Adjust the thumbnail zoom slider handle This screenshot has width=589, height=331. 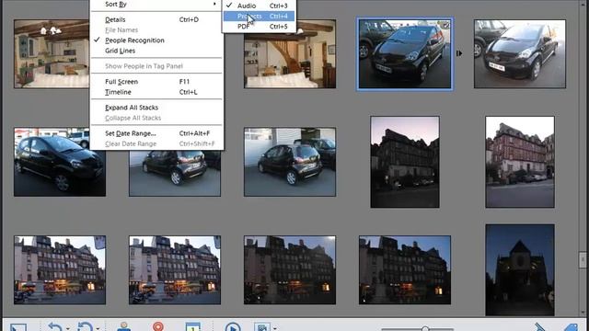[425, 329]
